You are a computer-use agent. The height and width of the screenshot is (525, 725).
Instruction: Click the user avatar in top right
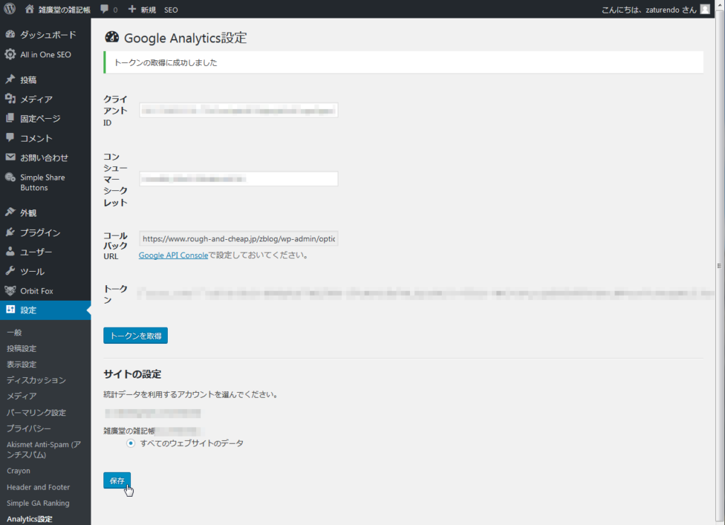pyautogui.click(x=704, y=9)
